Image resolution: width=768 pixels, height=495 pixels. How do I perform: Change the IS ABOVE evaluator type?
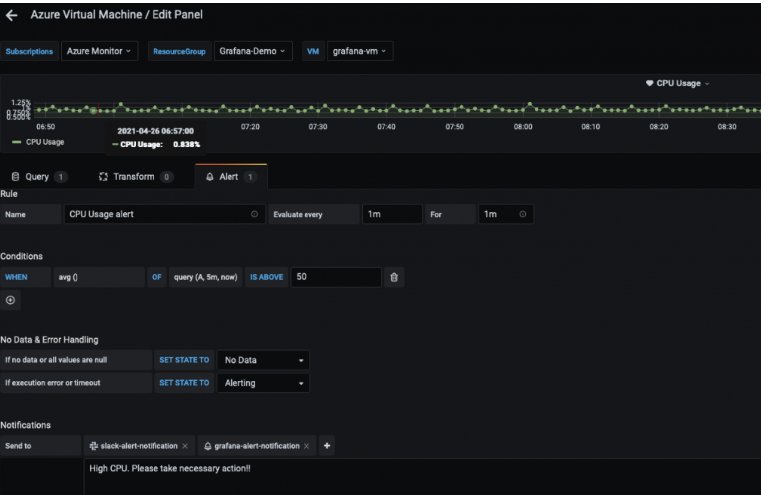(266, 277)
